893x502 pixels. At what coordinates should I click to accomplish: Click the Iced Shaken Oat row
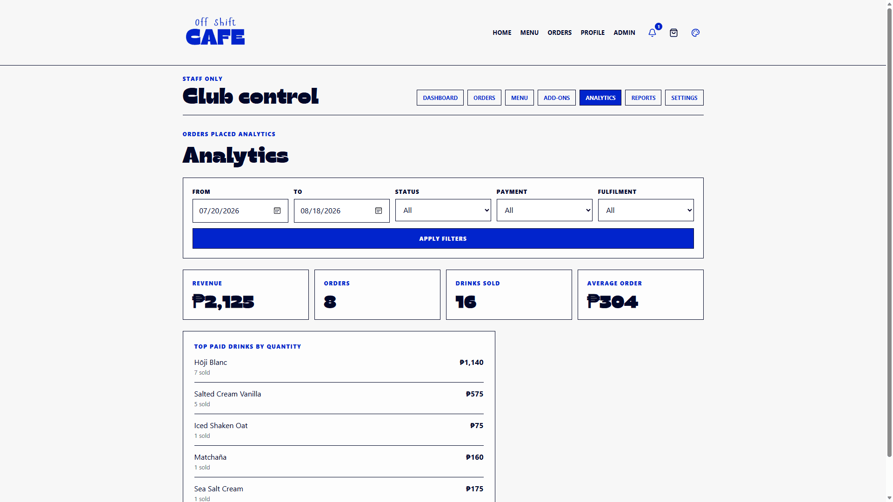(x=339, y=430)
